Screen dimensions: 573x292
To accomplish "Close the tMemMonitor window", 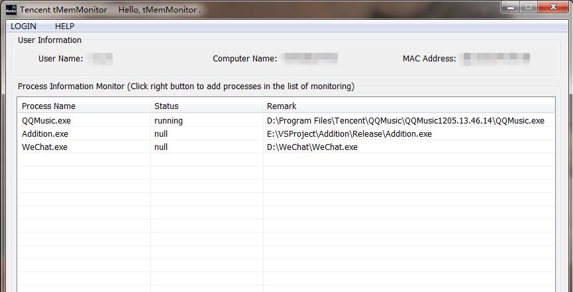I will 553,7.
